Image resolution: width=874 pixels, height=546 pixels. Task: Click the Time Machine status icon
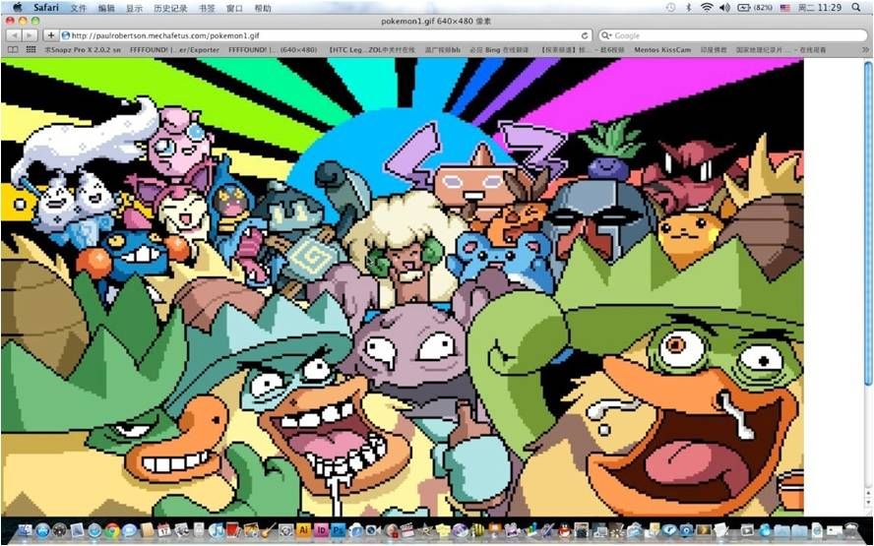click(670, 8)
